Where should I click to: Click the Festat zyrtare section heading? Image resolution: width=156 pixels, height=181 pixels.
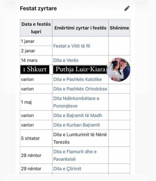(38, 8)
